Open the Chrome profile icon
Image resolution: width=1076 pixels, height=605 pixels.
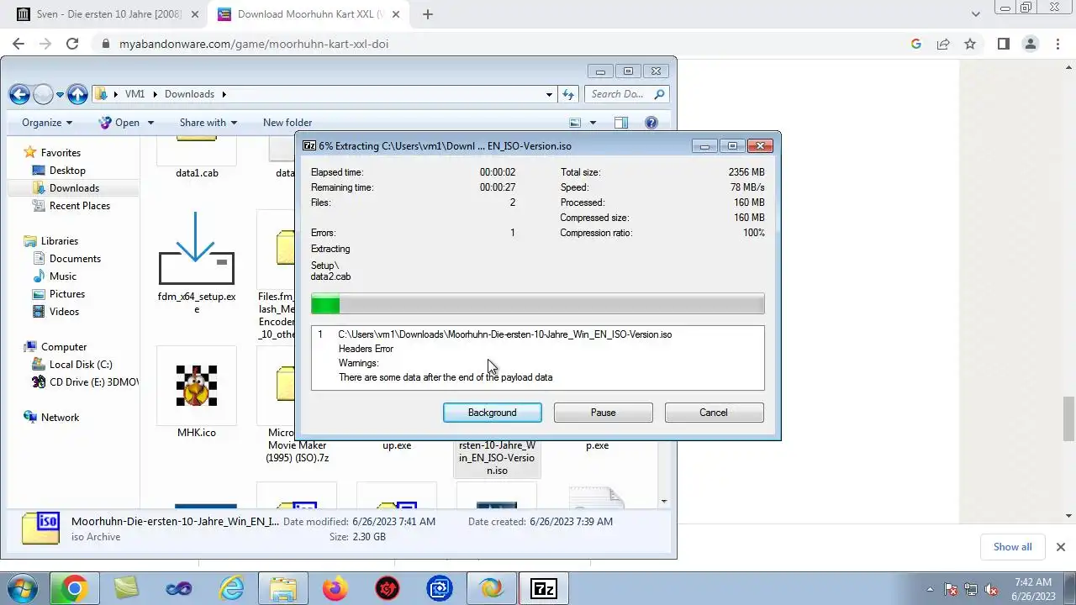pos(1030,44)
